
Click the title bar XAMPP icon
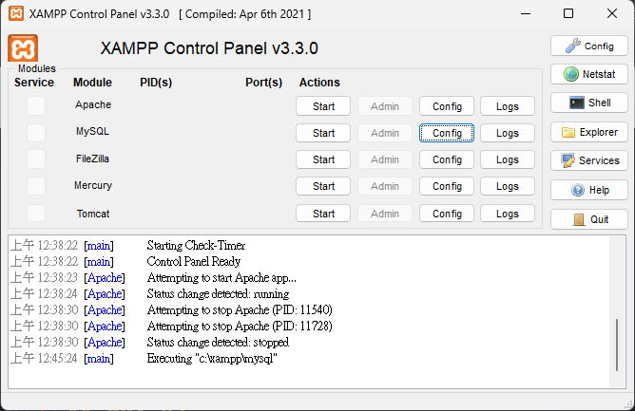click(16, 13)
